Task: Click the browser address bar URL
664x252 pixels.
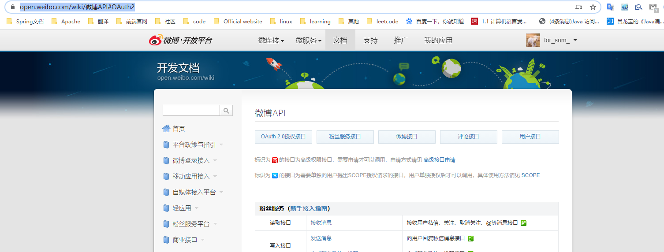Action: 77,7
